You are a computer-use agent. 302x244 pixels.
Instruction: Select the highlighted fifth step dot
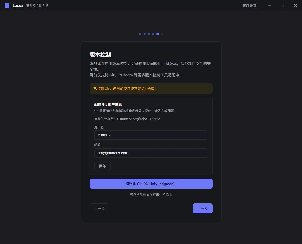pos(158,34)
